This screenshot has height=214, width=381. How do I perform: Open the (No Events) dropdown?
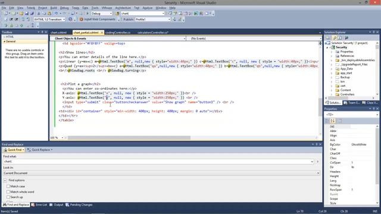pos(320,39)
